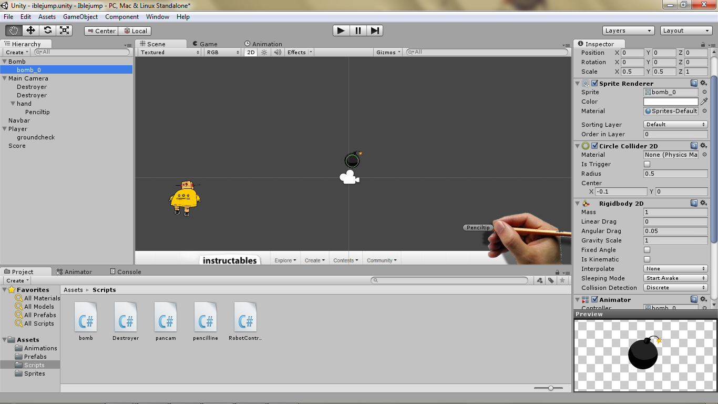The width and height of the screenshot is (718, 404).
Task: Collapse the hand object in Hierarchy
Action: [13, 104]
